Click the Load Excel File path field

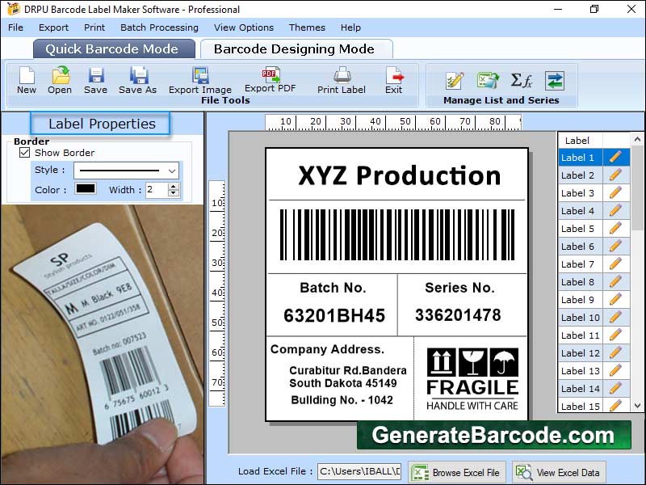pyautogui.click(x=359, y=472)
